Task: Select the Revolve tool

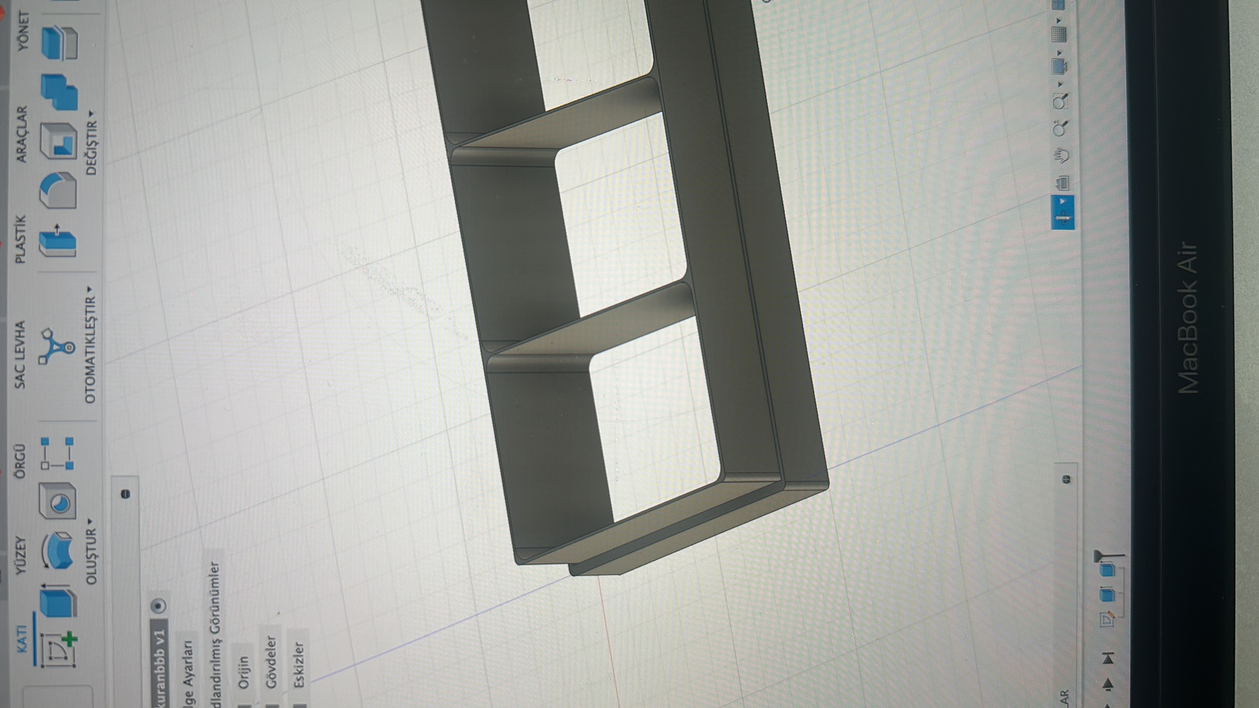Action: pos(57,551)
